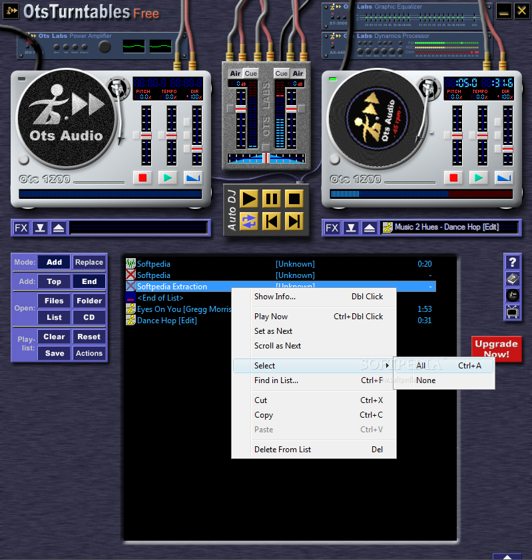The height and width of the screenshot is (560, 532).
Task: Pick None in the Select submenu
Action: (x=444, y=380)
